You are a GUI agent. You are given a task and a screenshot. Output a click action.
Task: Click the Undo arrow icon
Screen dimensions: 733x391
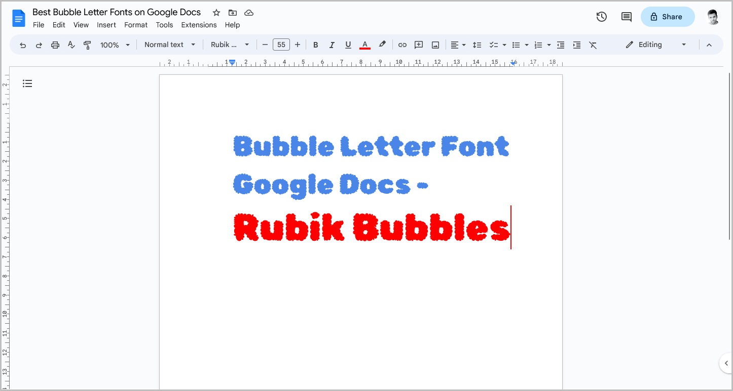tap(23, 45)
